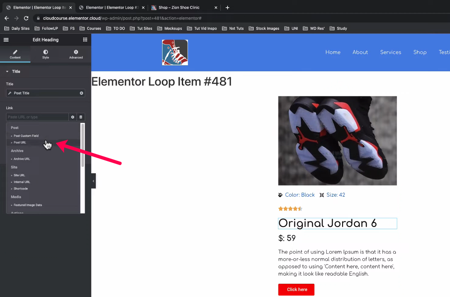Click the star rating widget
Viewport: 450px width, 297px height.
tap(290, 209)
